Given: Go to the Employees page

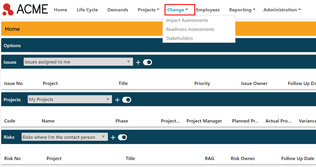Looking at the screenshot, I should tap(208, 10).
